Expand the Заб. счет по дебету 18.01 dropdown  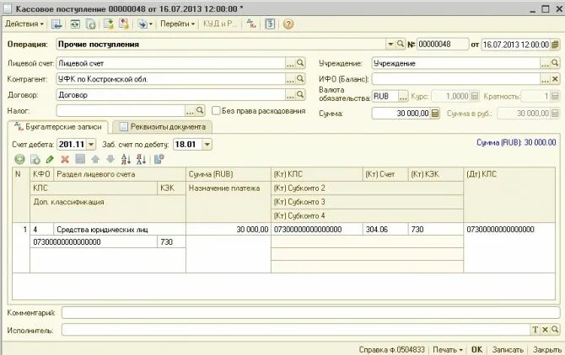pyautogui.click(x=207, y=145)
